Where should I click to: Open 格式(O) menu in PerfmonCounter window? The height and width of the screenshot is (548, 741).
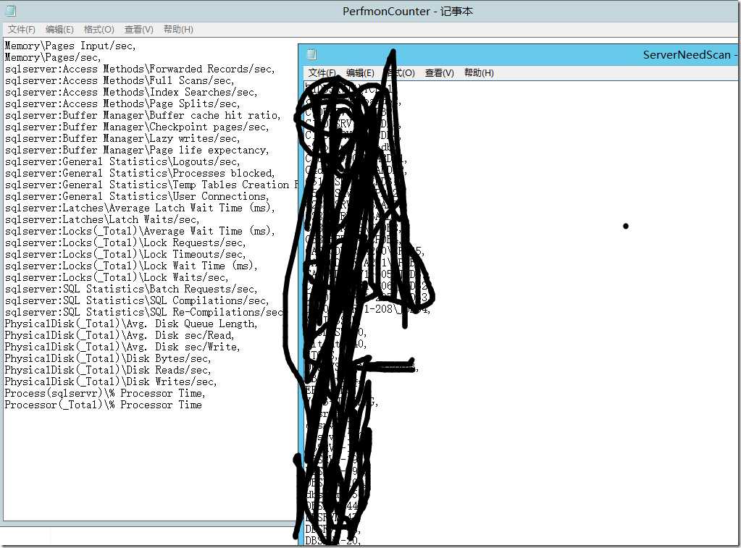99,29
